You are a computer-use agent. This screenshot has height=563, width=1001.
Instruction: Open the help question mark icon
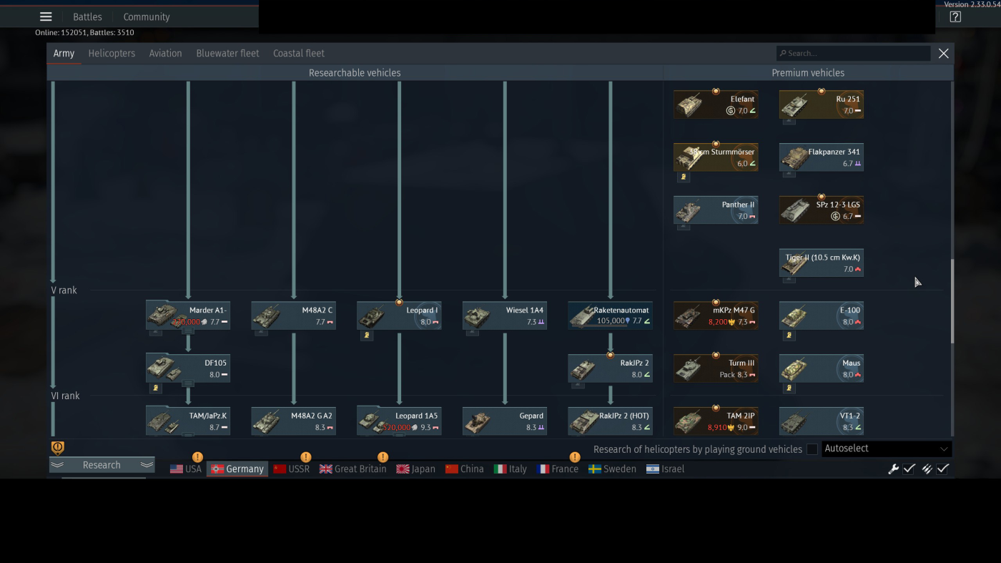pos(955,16)
